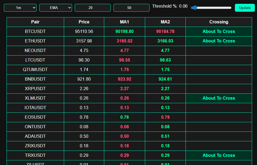Click the second MA period field showing 50
Screen dimensions: 257x165
132,8
